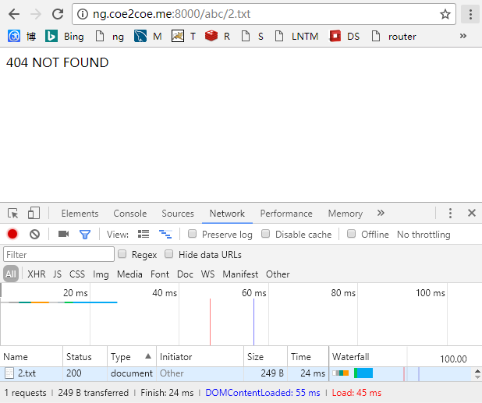This screenshot has height=403, width=482.
Task: Open the Bing bookmark
Action: [65, 36]
